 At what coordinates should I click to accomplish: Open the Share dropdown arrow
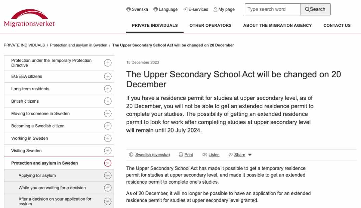point(250,155)
